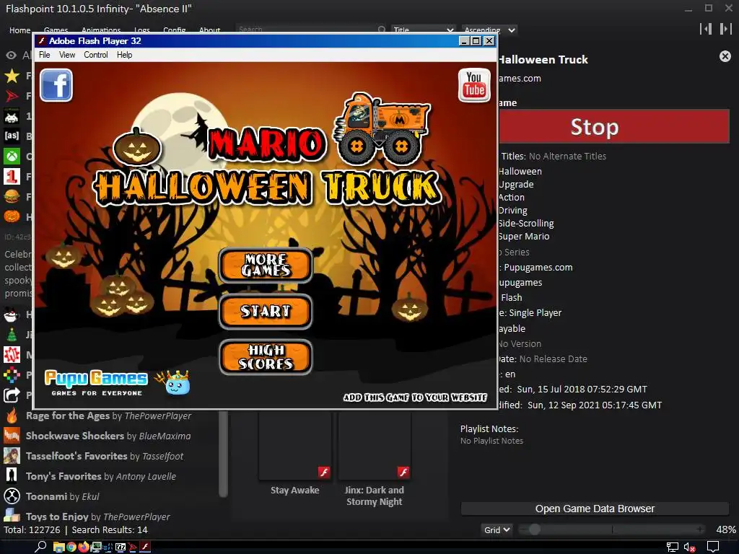Click the Toonami circular playlist icon
Screen dimensions: 739x554
point(12,496)
